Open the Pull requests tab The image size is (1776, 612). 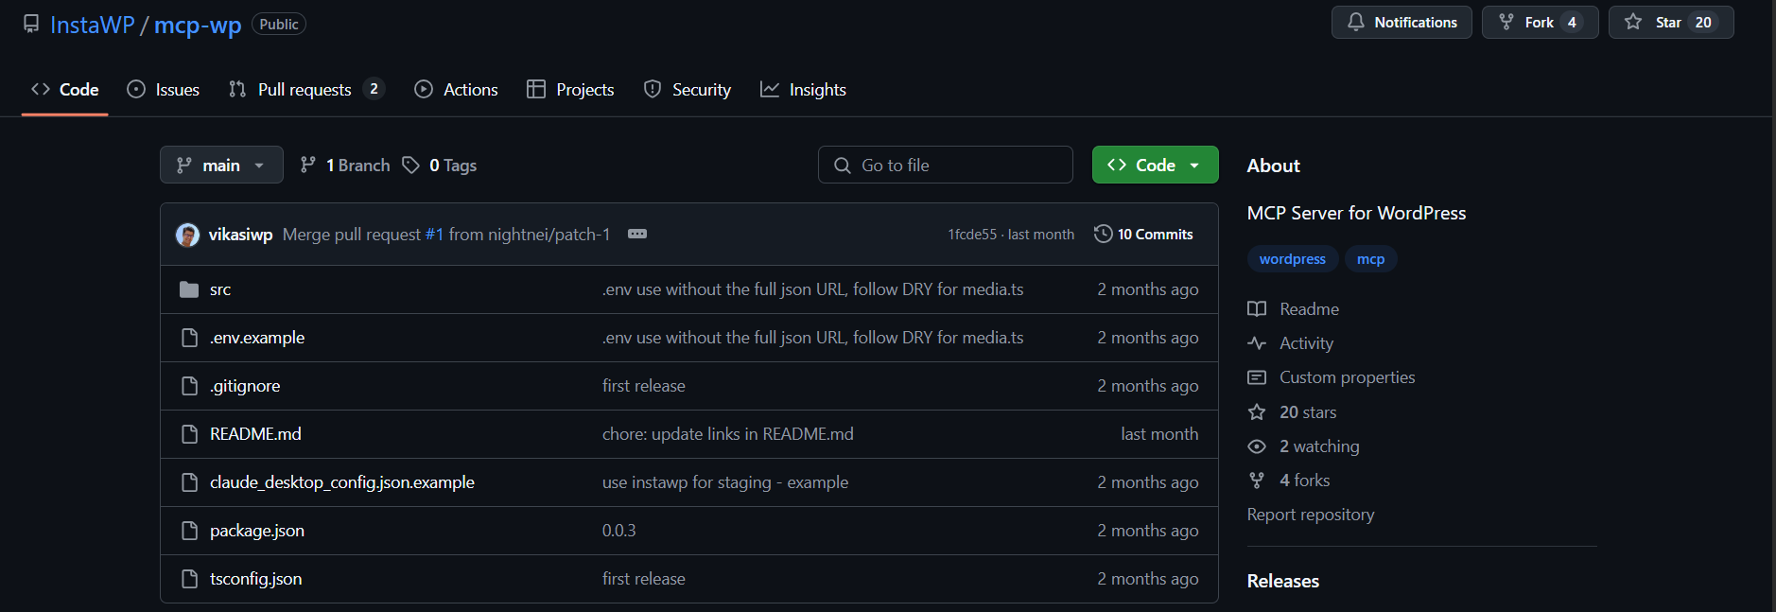[x=306, y=90]
